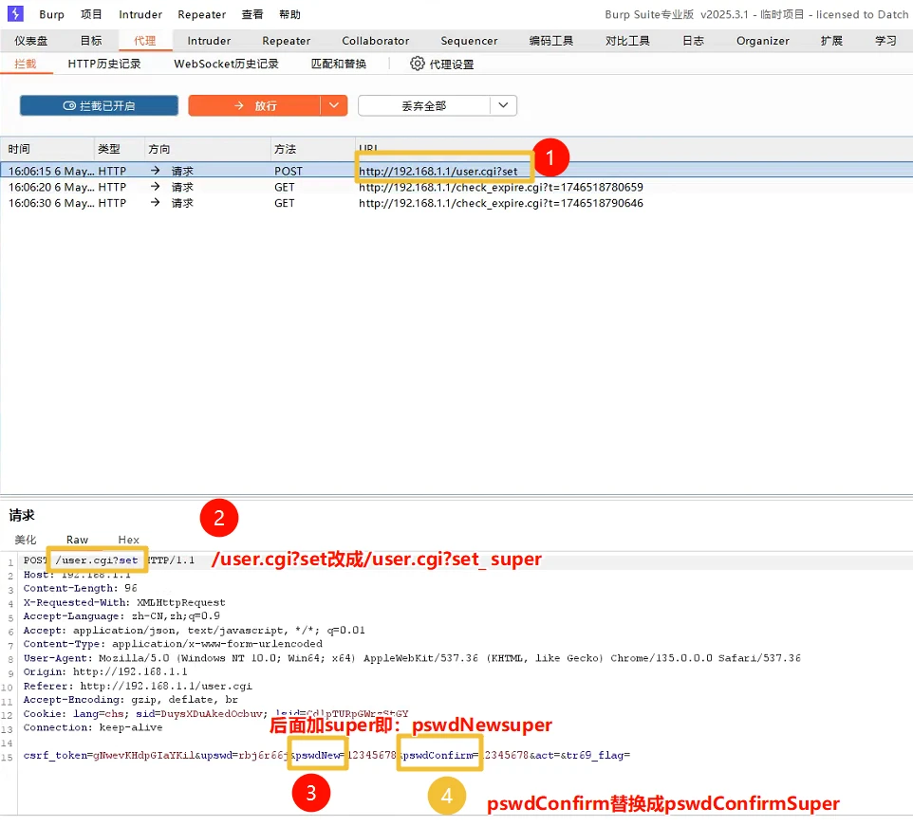Select the request with t=1746518790646

(456, 203)
